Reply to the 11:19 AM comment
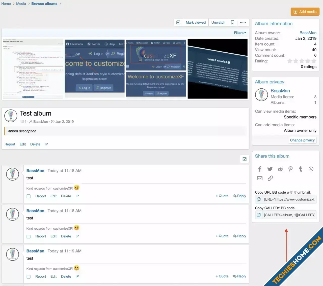323x286 pixels. [239, 276]
